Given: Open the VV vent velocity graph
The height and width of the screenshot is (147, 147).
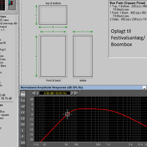Looking at the screenshot, I should click(x=23, y=124).
